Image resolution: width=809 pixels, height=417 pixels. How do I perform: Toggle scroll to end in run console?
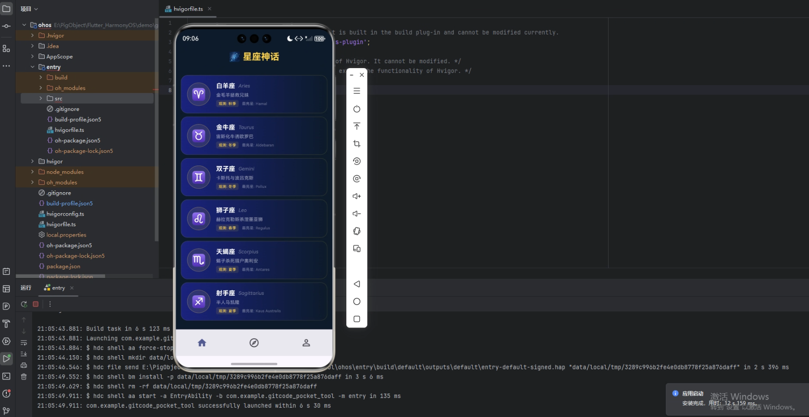point(24,354)
